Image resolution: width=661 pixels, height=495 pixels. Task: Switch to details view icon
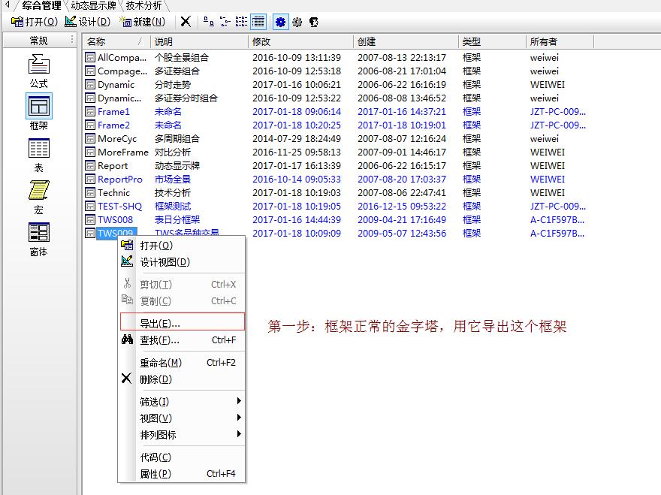tap(258, 22)
